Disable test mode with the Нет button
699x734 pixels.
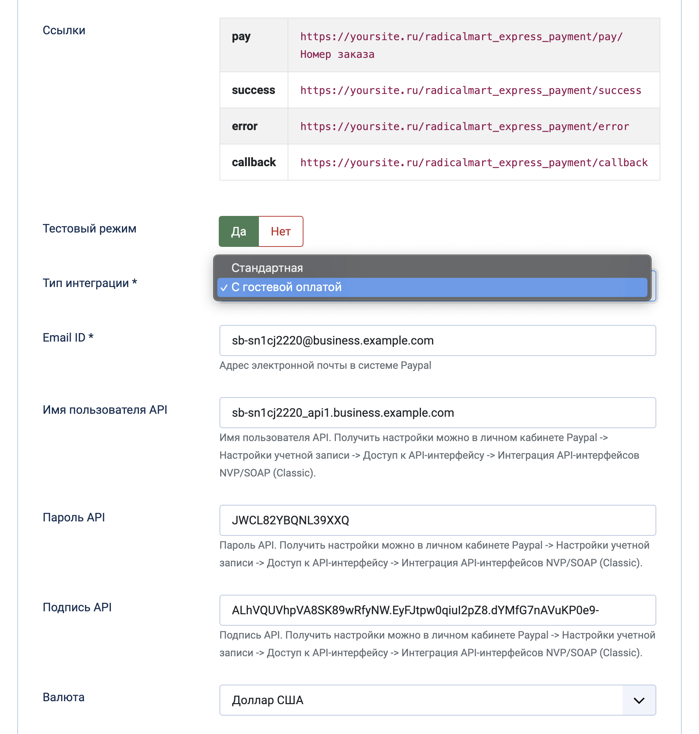(281, 231)
